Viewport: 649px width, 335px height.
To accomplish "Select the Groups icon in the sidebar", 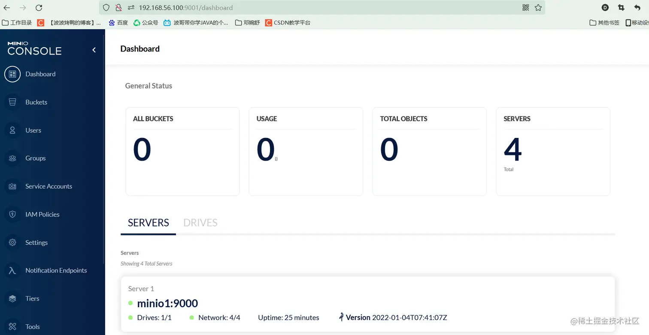I will [x=12, y=158].
